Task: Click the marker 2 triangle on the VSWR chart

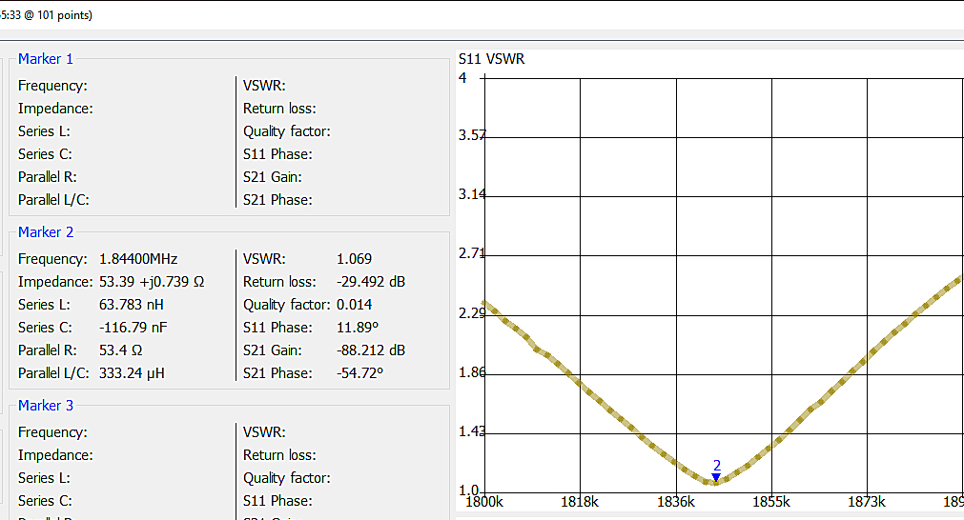Action: (716, 477)
